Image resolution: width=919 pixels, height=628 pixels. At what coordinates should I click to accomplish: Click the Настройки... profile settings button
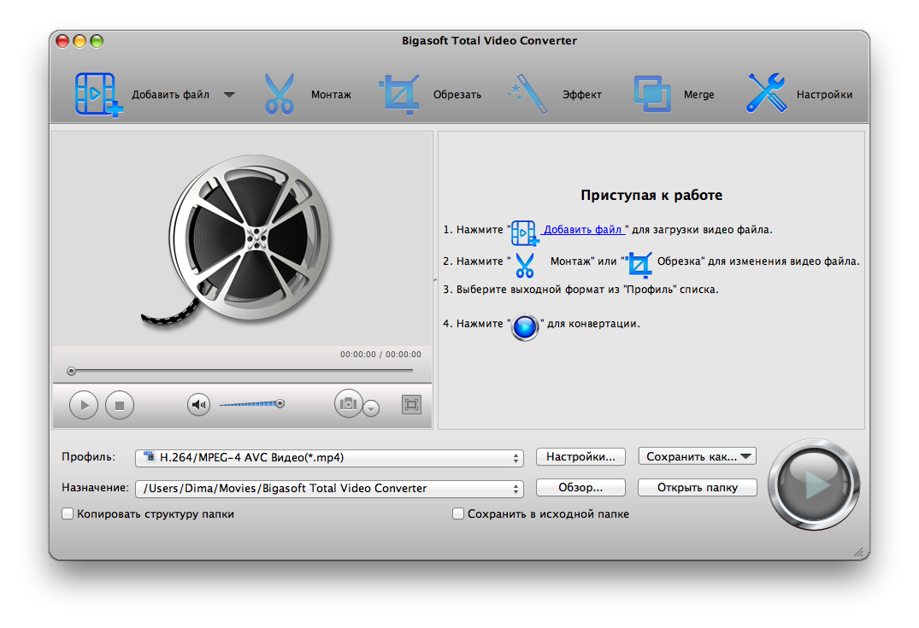coord(580,457)
